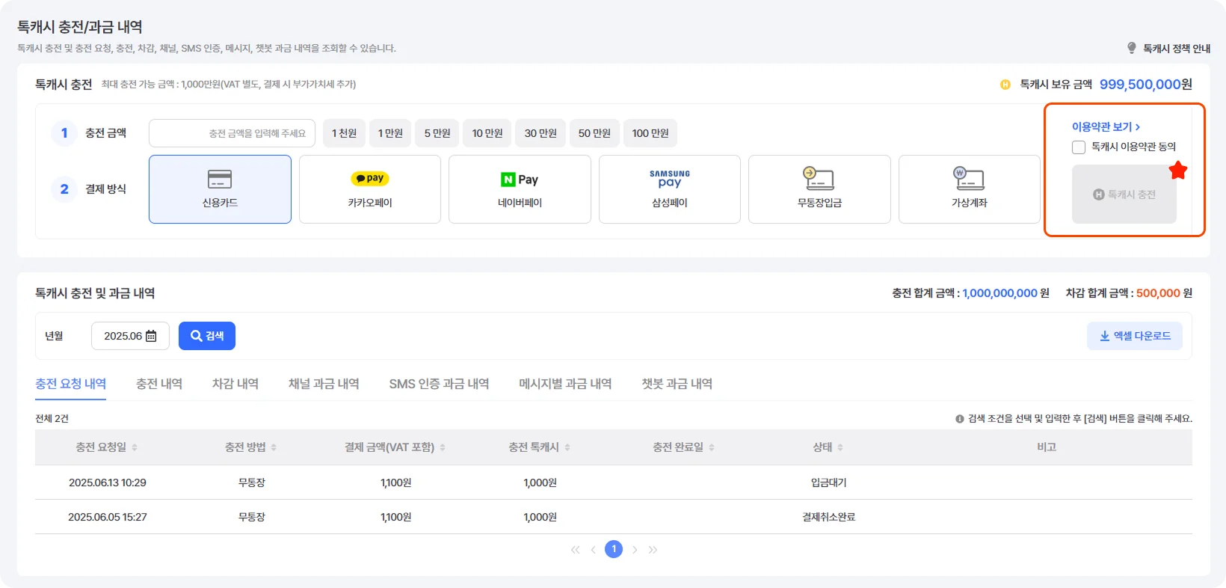Click the 전체 2건 count label
The width and height of the screenshot is (1226, 588).
pyautogui.click(x=52, y=419)
